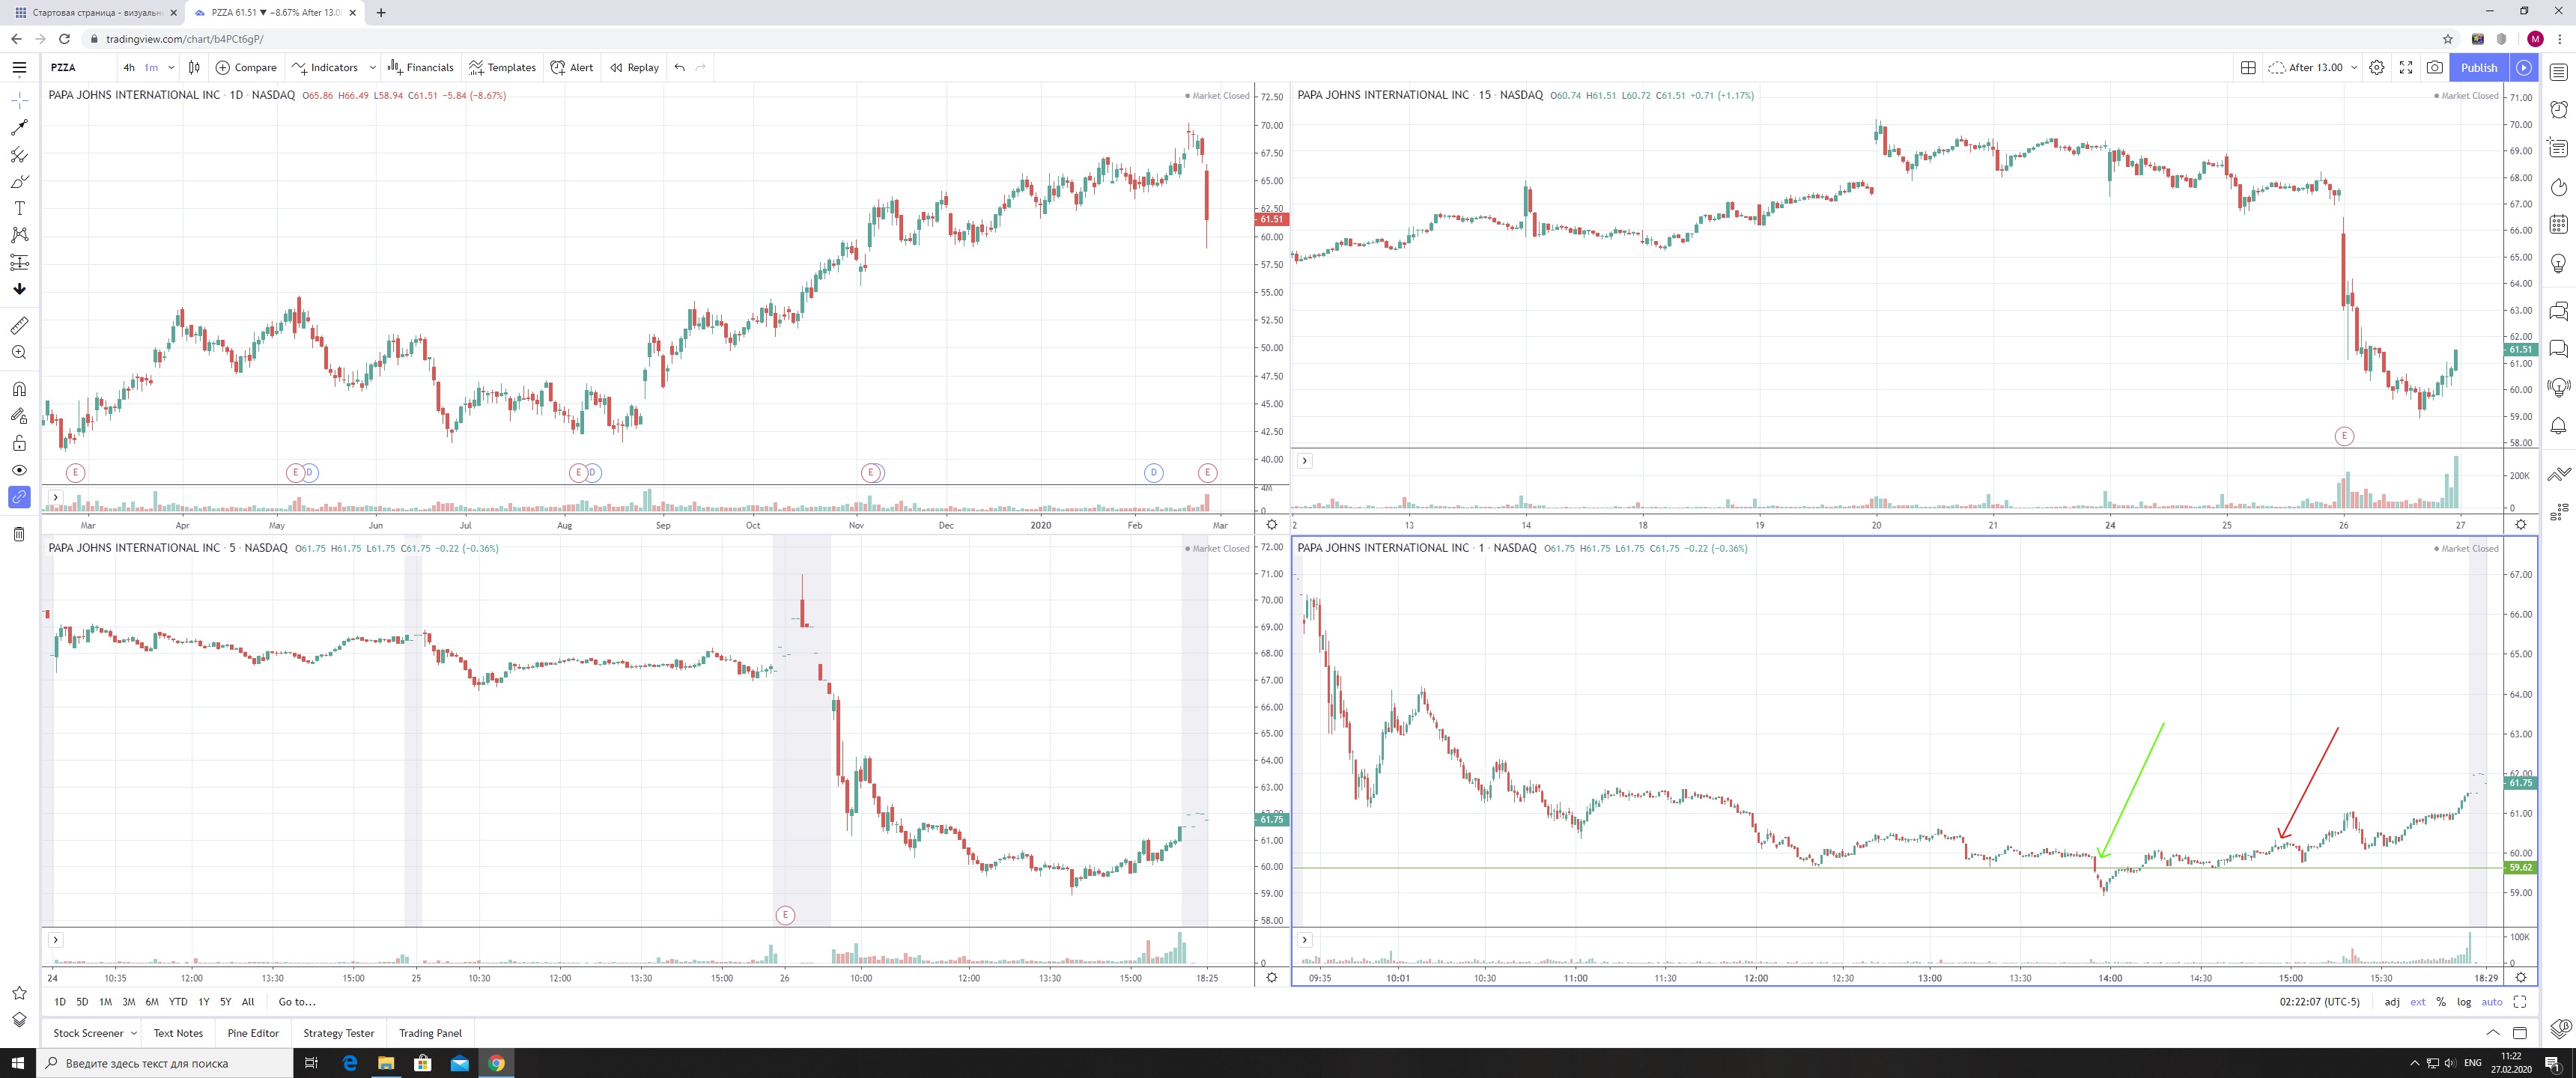Screen dimensions: 2576x1078
Task: Select the YTD date range
Action: point(178,1002)
